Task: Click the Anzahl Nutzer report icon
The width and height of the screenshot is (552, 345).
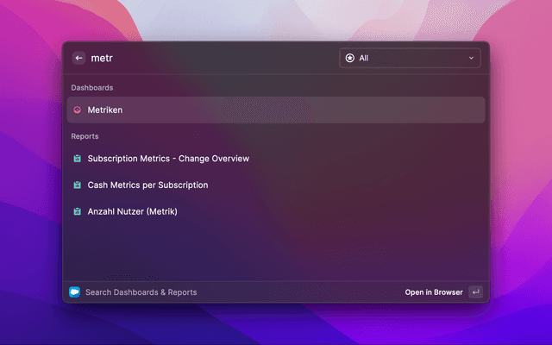Action: coord(78,211)
